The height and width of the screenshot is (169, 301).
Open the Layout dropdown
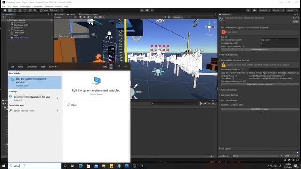click(292, 10)
